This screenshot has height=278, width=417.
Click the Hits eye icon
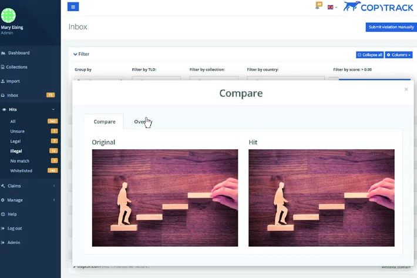(4, 109)
